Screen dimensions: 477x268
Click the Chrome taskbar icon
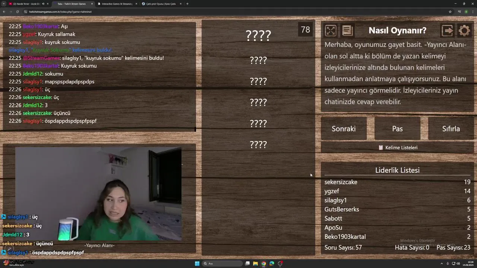[264, 264]
